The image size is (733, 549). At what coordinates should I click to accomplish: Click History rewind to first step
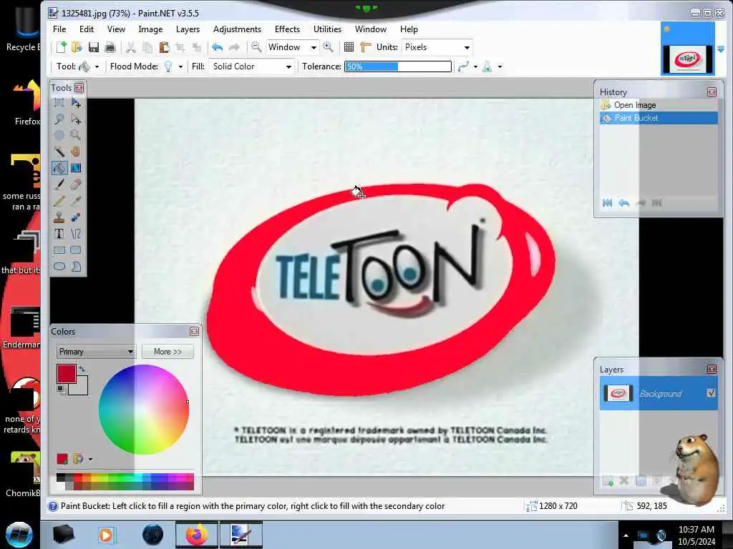pos(607,202)
